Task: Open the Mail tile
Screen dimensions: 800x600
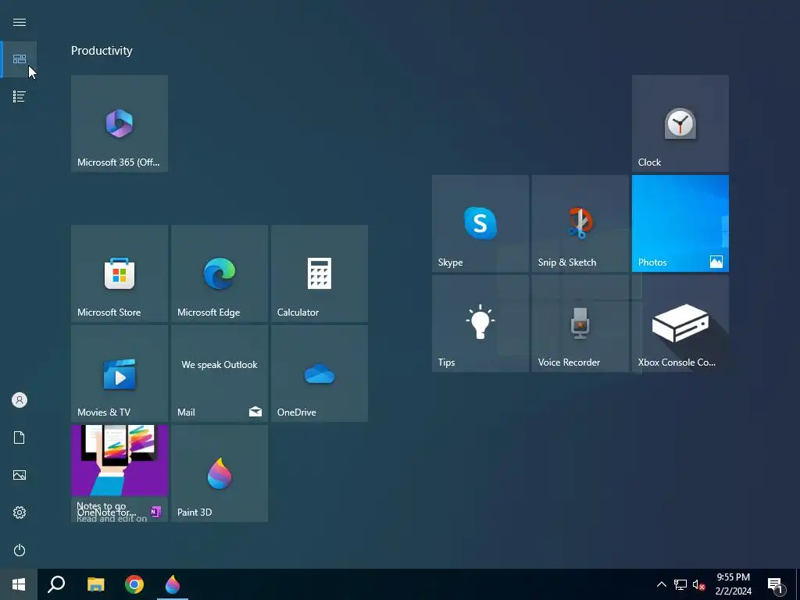Action: click(x=220, y=373)
